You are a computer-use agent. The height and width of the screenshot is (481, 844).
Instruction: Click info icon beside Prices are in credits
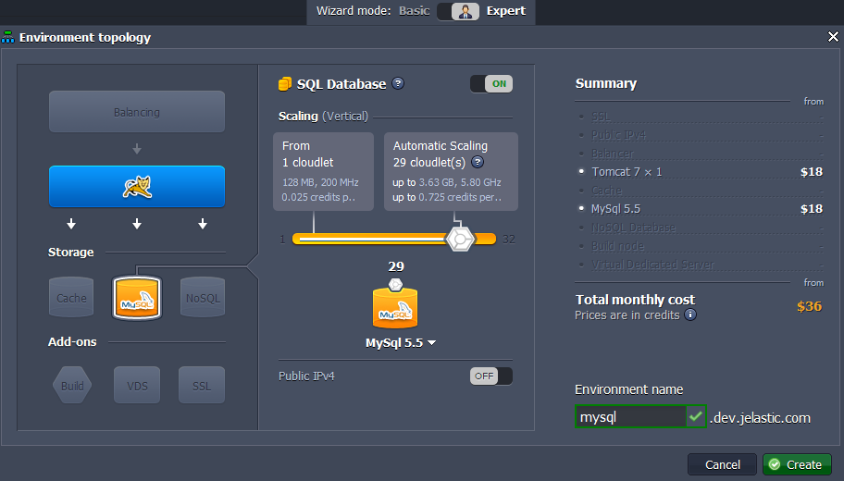tap(690, 314)
